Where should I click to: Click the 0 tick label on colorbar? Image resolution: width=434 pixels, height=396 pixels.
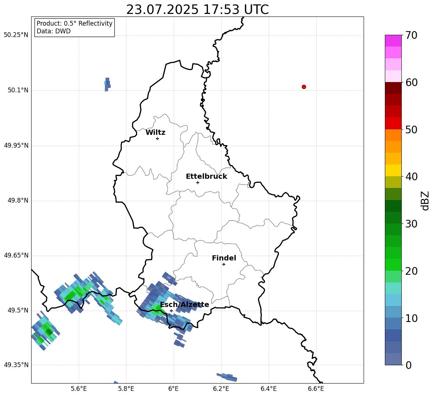(x=409, y=365)
